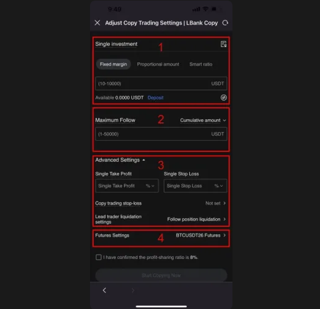Open the Single Stop Loss percent unit dropdown
320x309 pixels.
(x=219, y=186)
